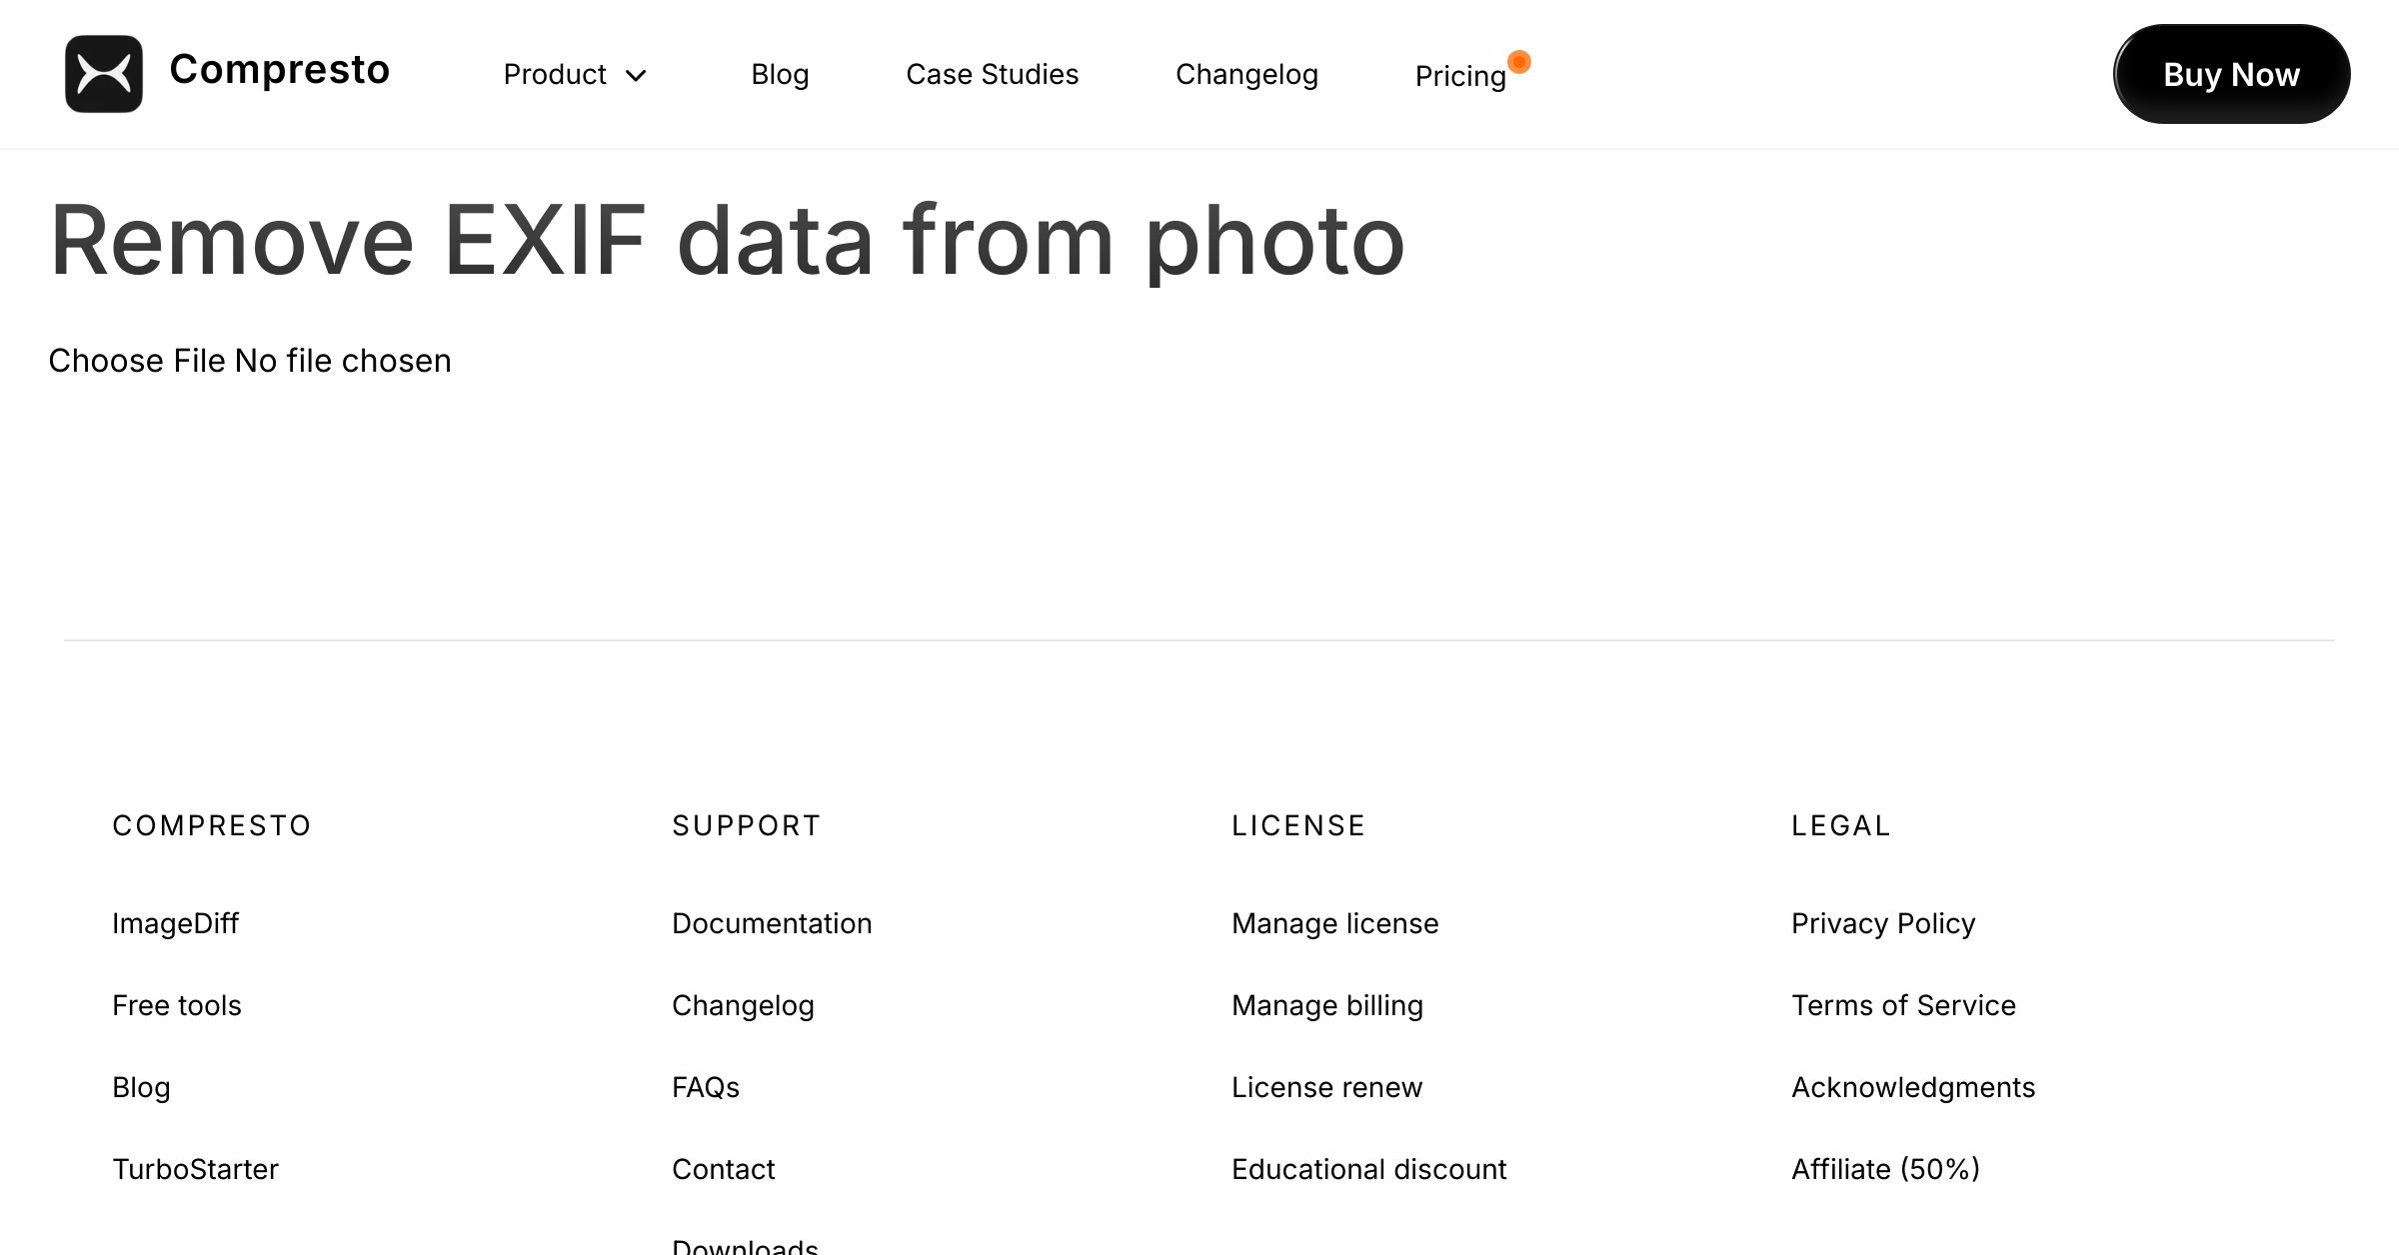Screen dimensions: 2399x1255
Task: Visit Free tools link in footer
Action: (177, 1005)
